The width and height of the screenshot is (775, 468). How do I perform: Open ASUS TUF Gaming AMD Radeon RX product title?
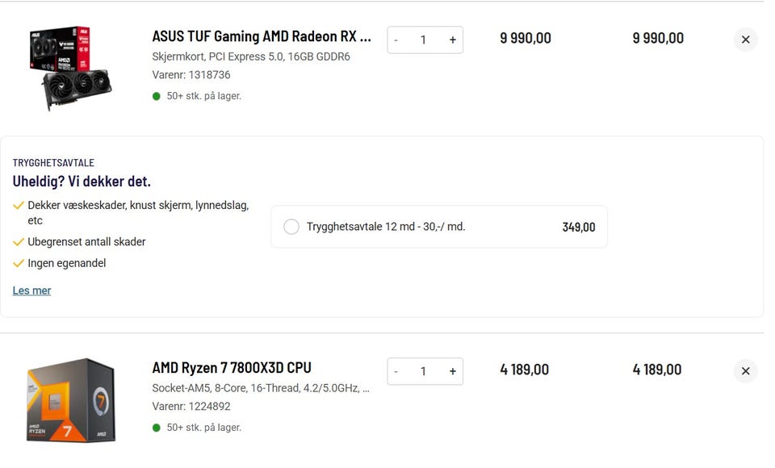point(262,36)
